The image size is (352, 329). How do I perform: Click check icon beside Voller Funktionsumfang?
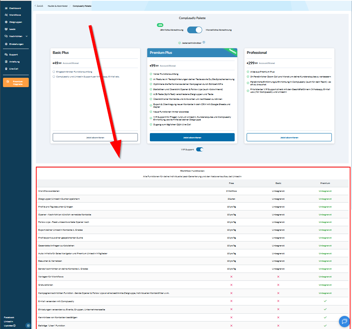click(151, 74)
